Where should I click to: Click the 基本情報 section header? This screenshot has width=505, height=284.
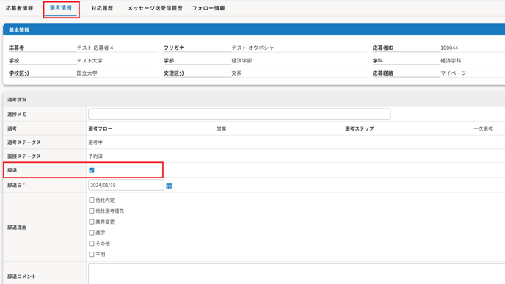254,29
